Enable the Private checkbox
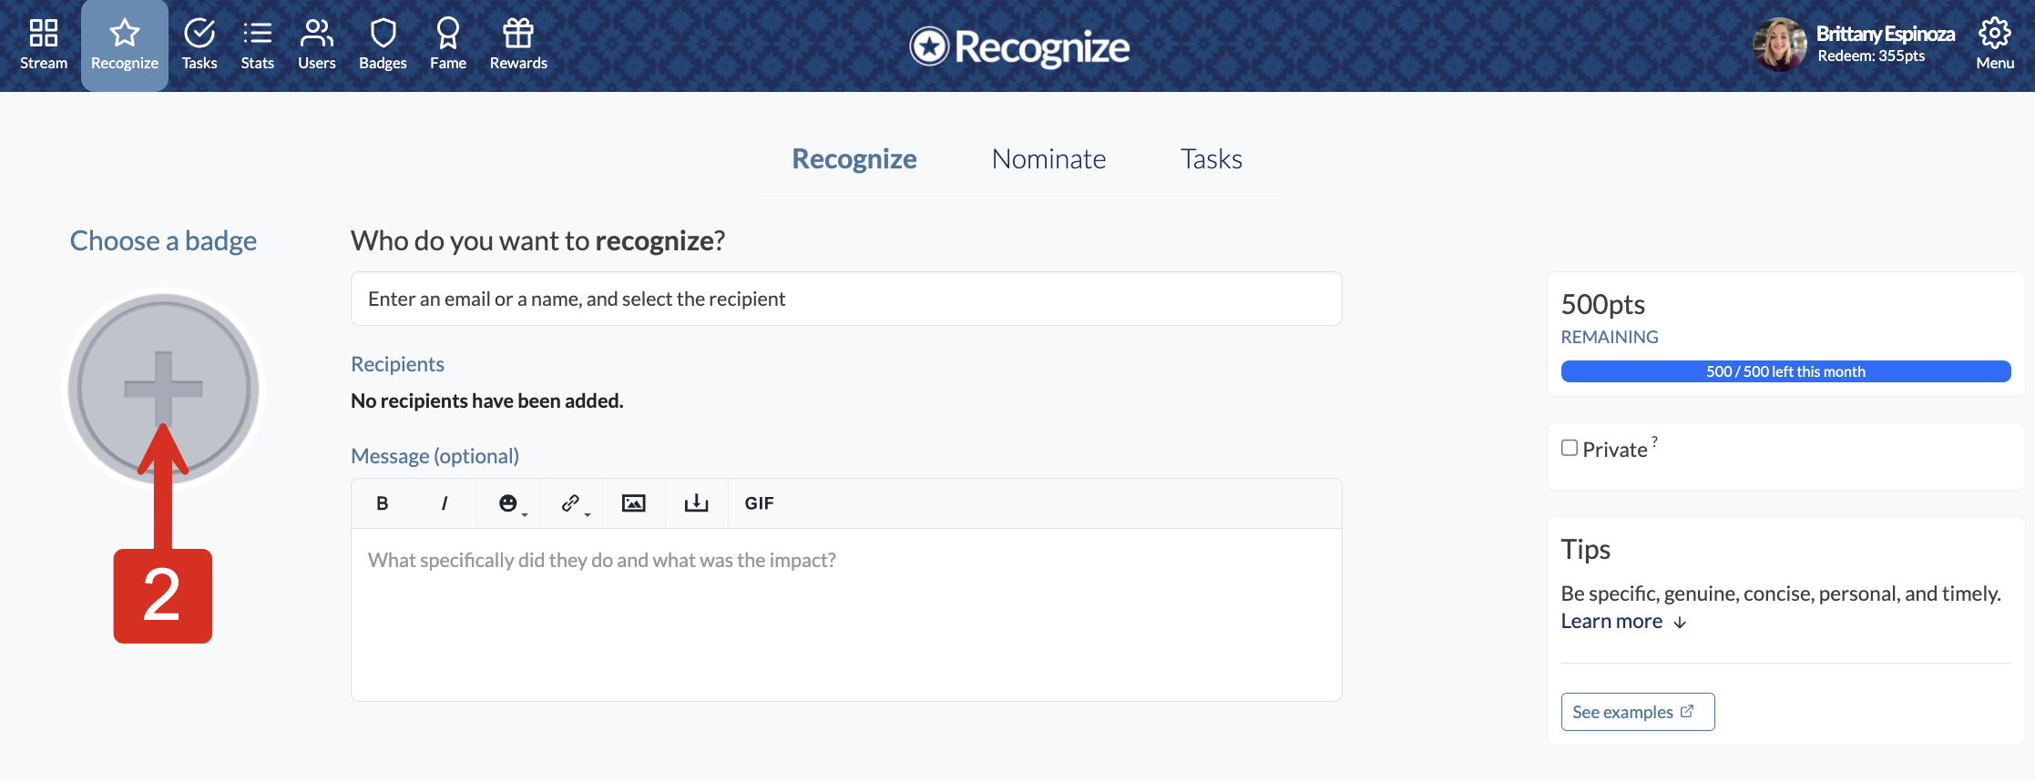The height and width of the screenshot is (781, 2035). click(x=1570, y=448)
